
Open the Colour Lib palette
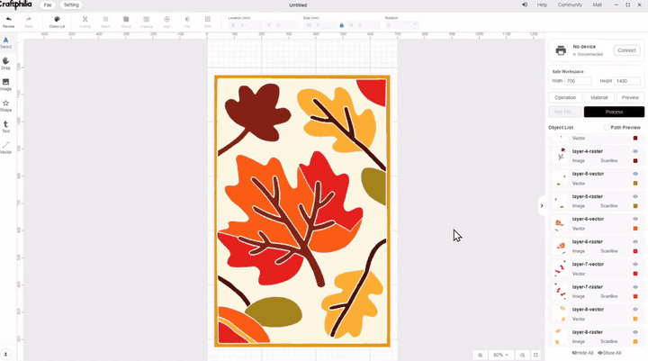pyautogui.click(x=57, y=20)
